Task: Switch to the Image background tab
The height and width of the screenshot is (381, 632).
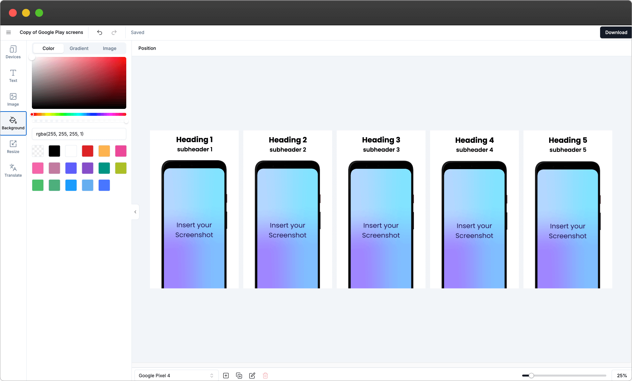Action: (109, 48)
